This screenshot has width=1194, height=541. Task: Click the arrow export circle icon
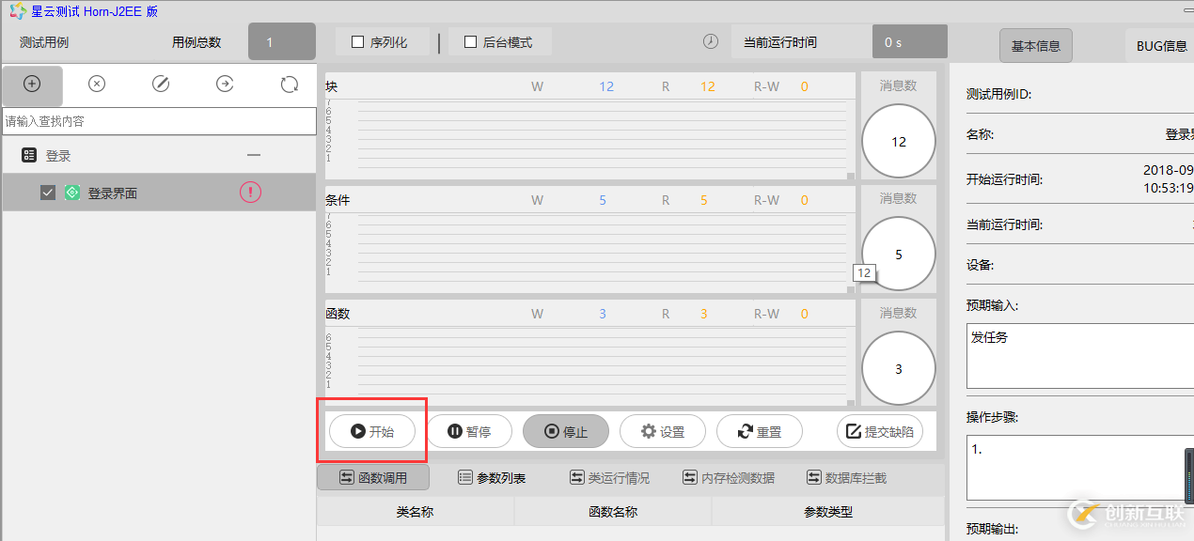pyautogui.click(x=224, y=84)
